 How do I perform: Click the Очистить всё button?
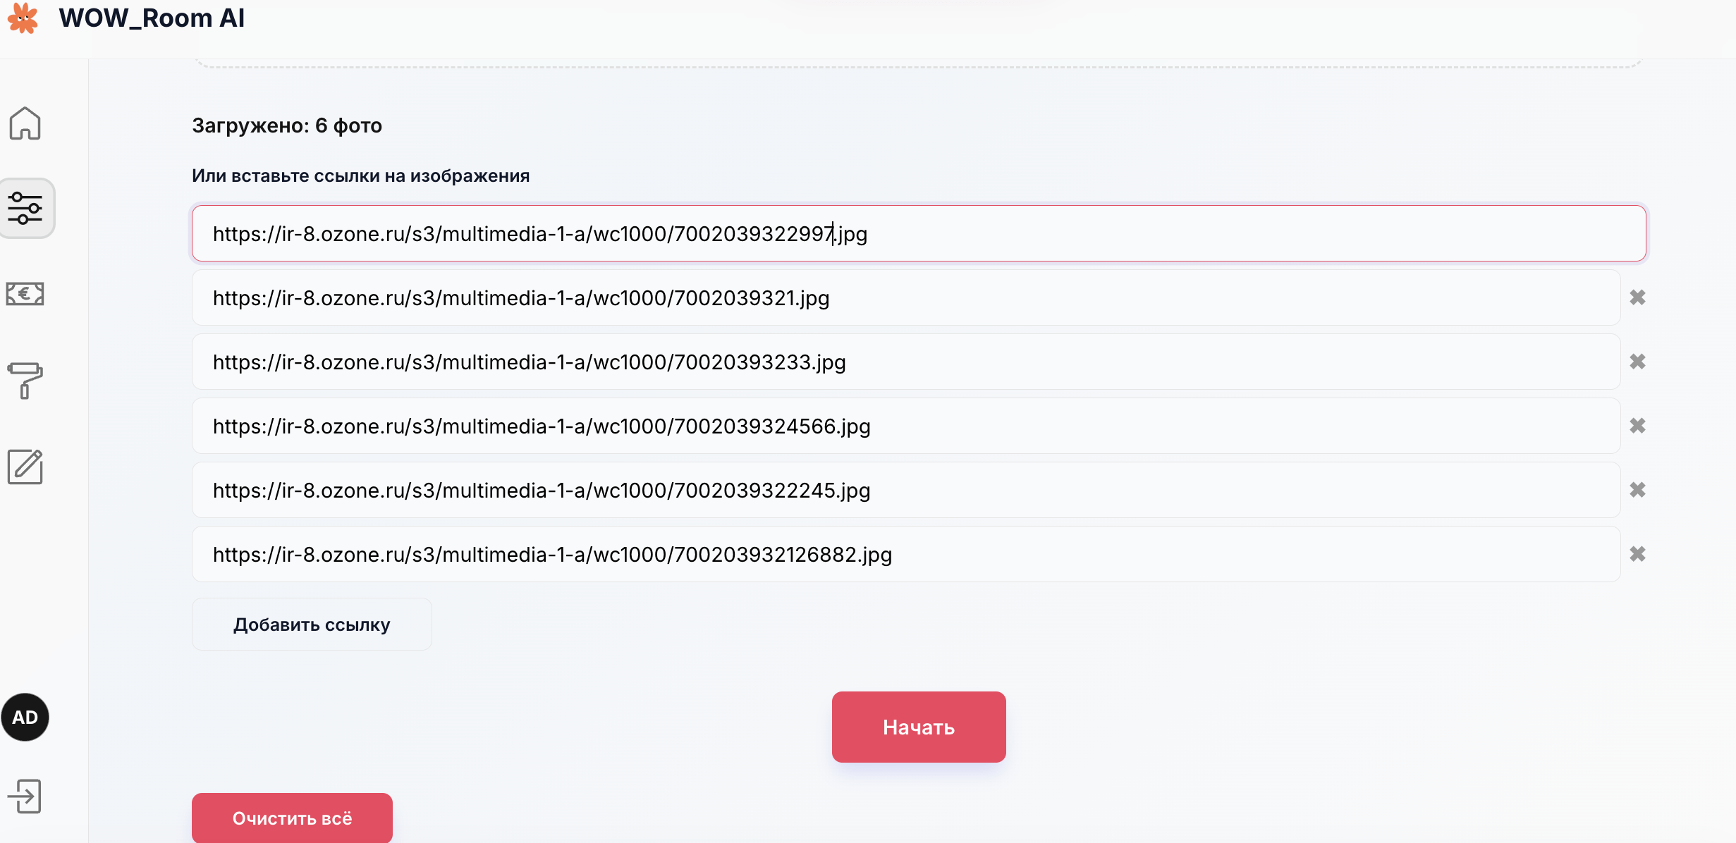point(292,818)
